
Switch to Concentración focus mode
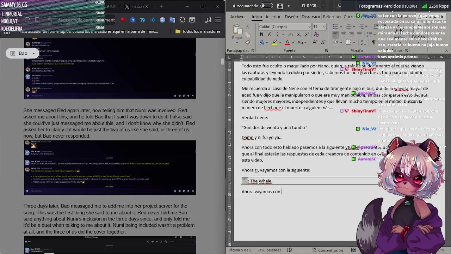[328, 250]
